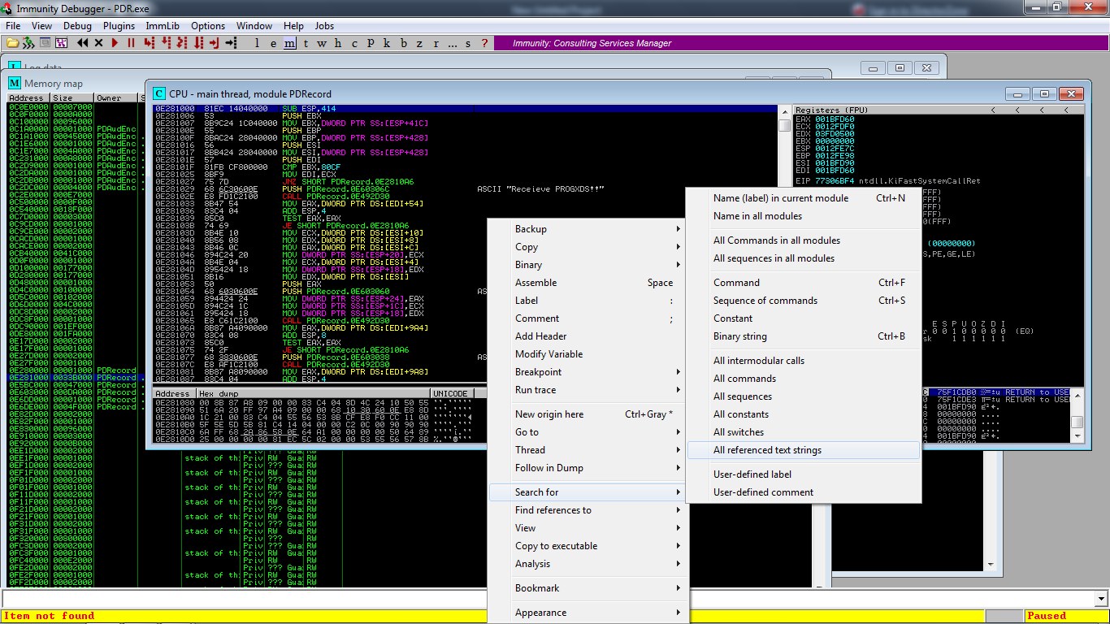
Task: Expand Copy to executable submenu
Action: point(588,546)
